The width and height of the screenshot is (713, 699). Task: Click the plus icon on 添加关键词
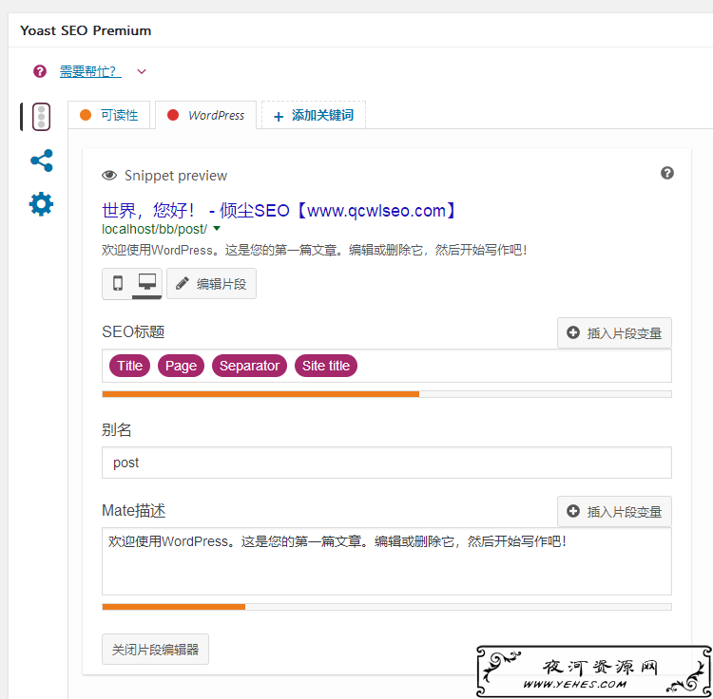[279, 117]
